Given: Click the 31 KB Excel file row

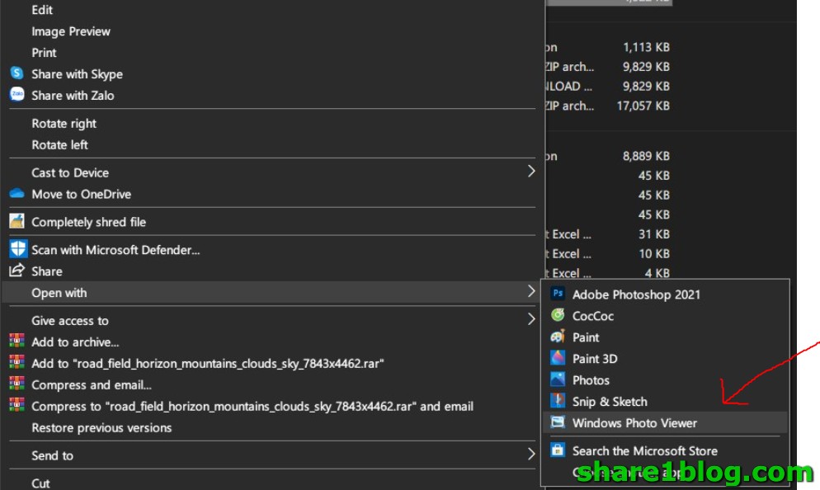Looking at the screenshot, I should pyautogui.click(x=608, y=234).
